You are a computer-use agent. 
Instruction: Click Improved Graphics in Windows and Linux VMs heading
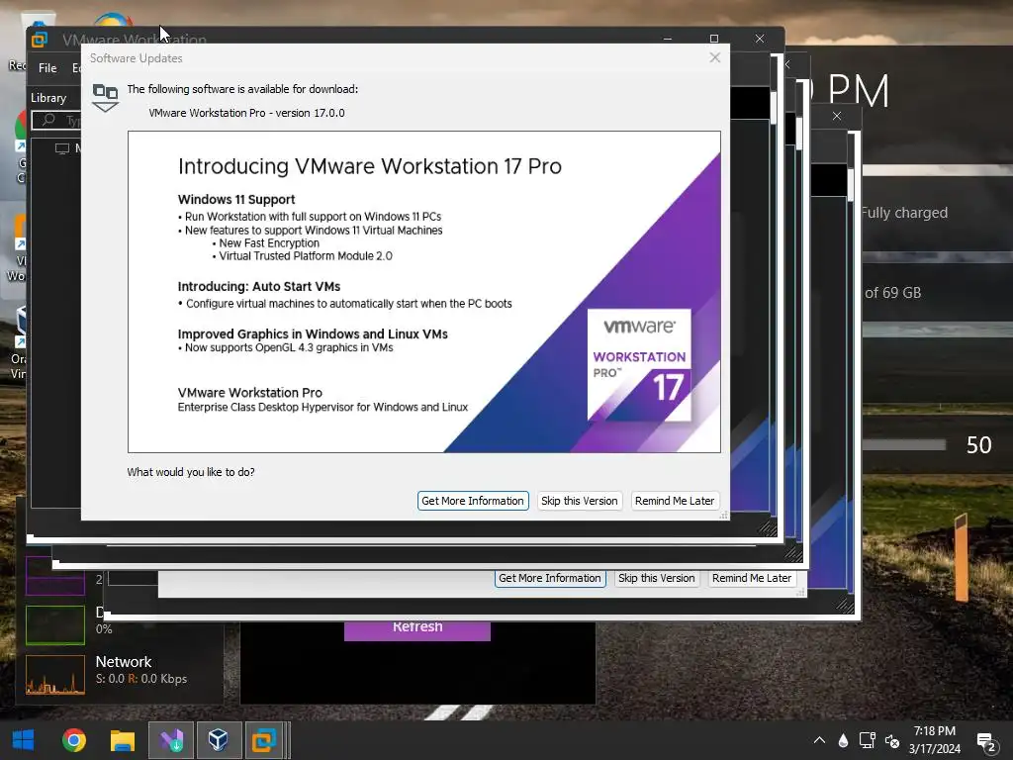tap(313, 333)
